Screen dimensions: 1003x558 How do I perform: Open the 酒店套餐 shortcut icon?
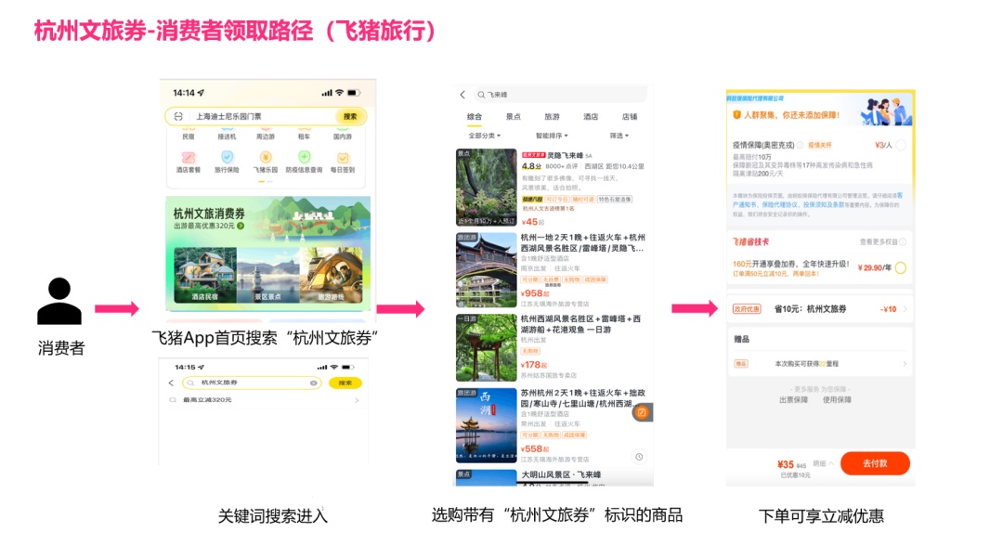188,157
